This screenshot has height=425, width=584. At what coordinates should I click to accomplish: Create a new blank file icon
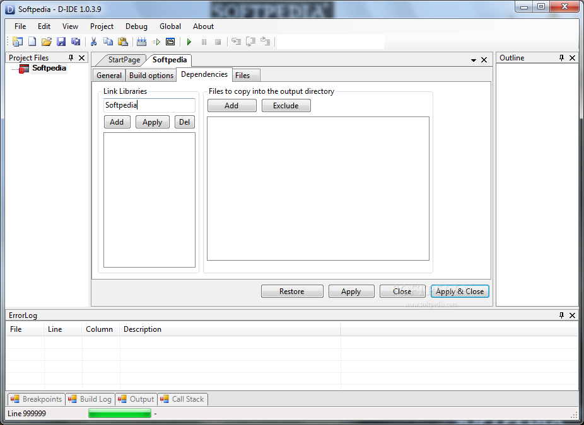[32, 42]
